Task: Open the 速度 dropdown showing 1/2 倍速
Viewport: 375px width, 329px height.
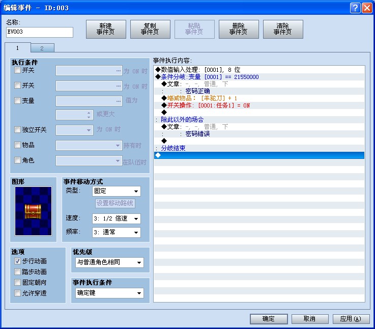Action: pos(116,218)
